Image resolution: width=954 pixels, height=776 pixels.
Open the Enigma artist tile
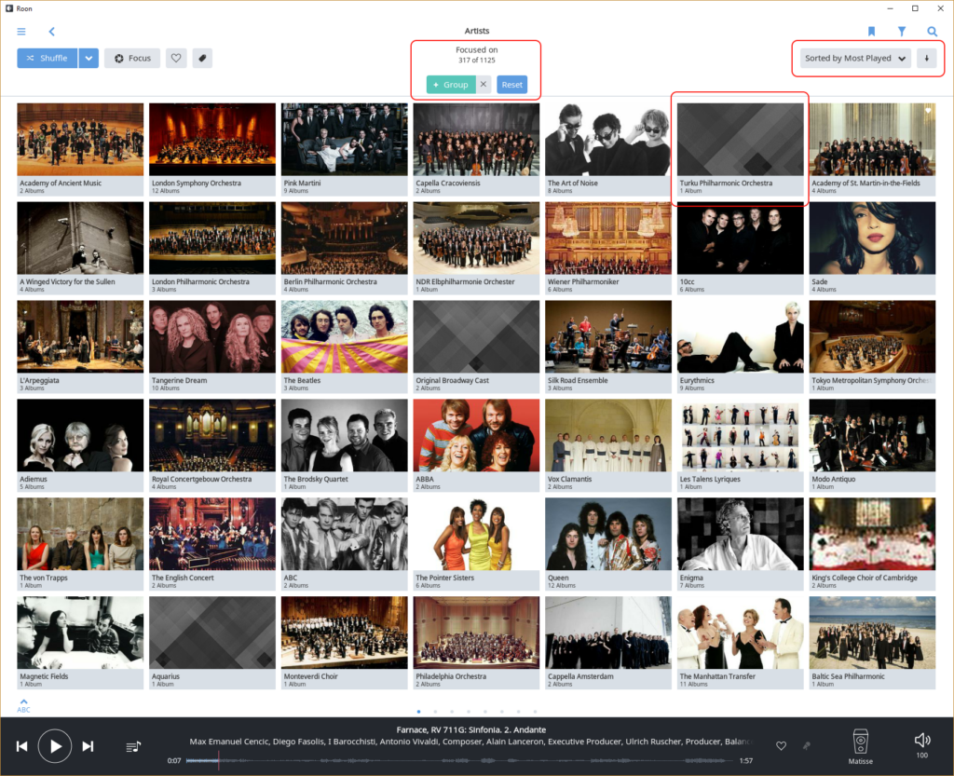(741, 544)
